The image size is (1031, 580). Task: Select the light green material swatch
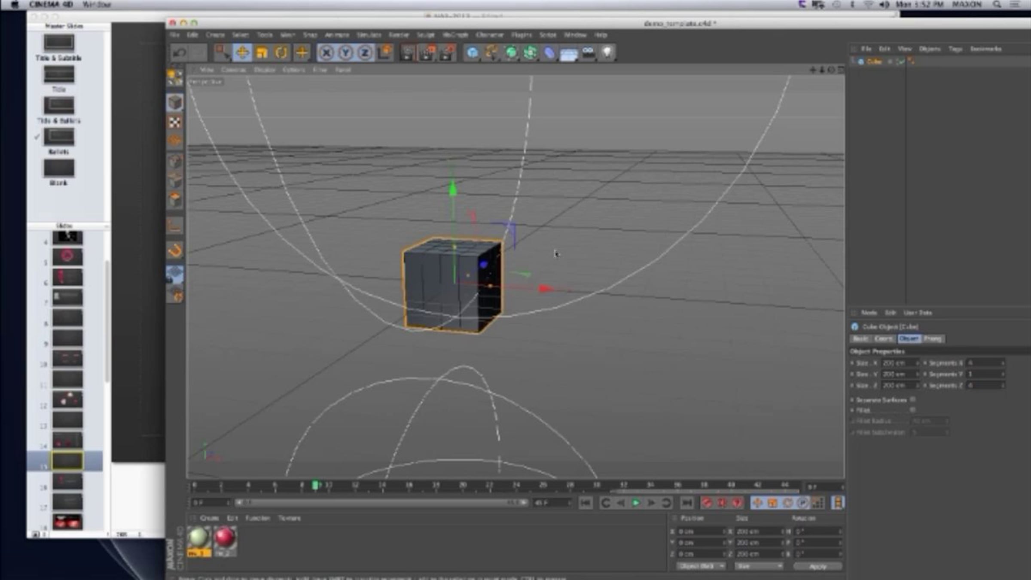(x=199, y=538)
